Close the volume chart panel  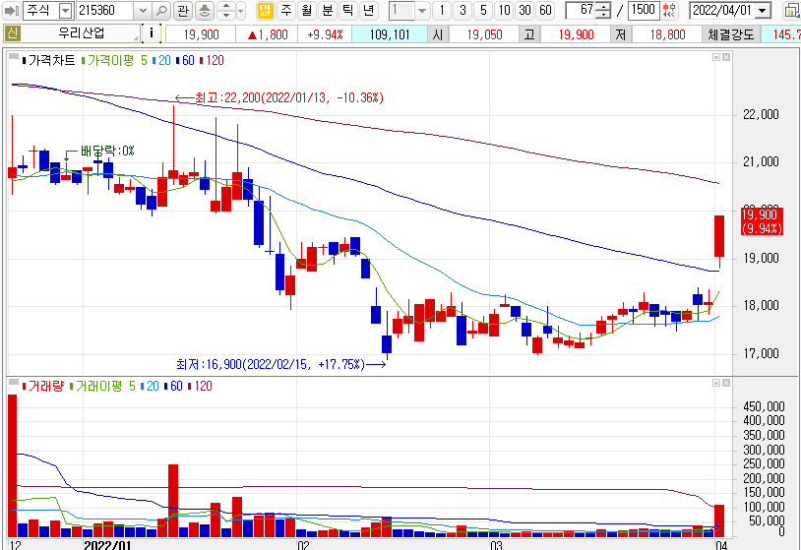[726, 383]
